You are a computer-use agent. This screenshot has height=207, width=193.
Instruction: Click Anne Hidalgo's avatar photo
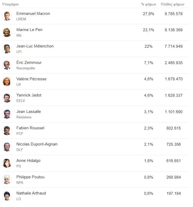(7, 163)
